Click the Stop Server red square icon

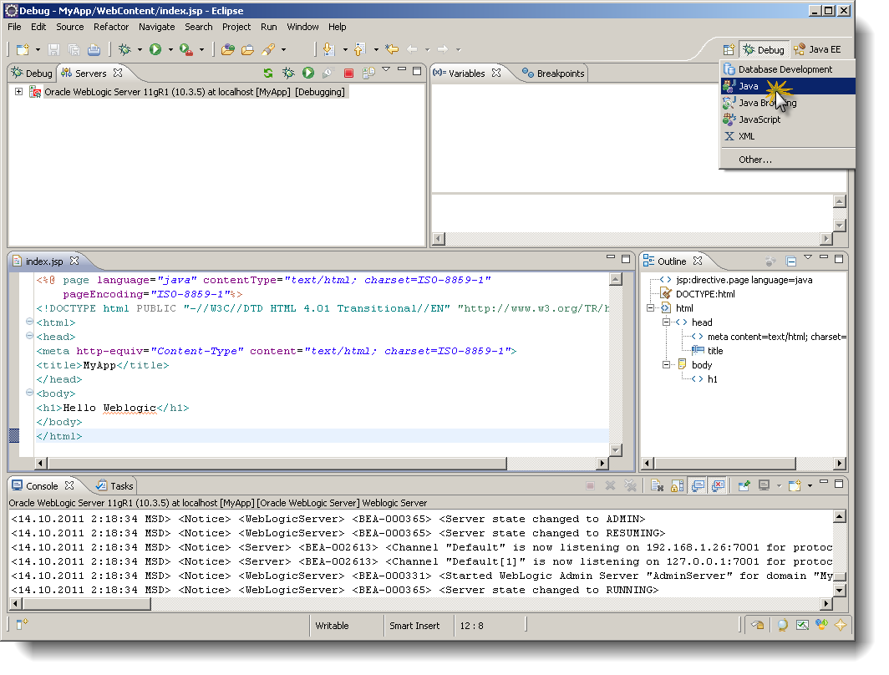(348, 73)
